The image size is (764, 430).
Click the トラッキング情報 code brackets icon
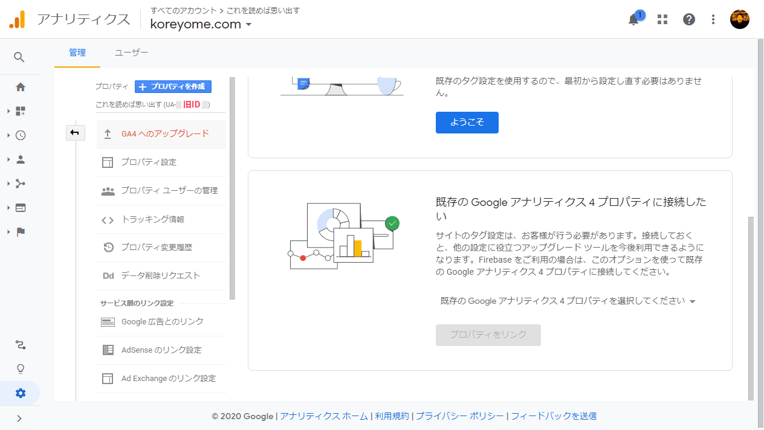coord(108,219)
